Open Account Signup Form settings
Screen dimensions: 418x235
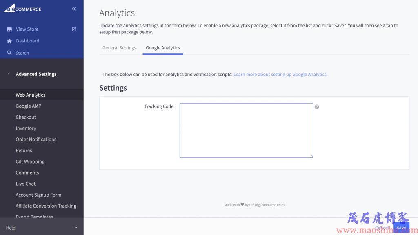tap(38, 195)
